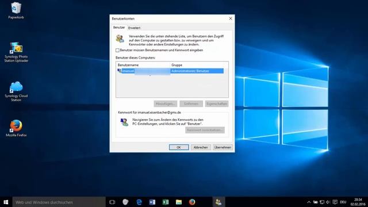368x207 pixels.
Task: Select the Benutzer tab
Action: tap(119, 28)
